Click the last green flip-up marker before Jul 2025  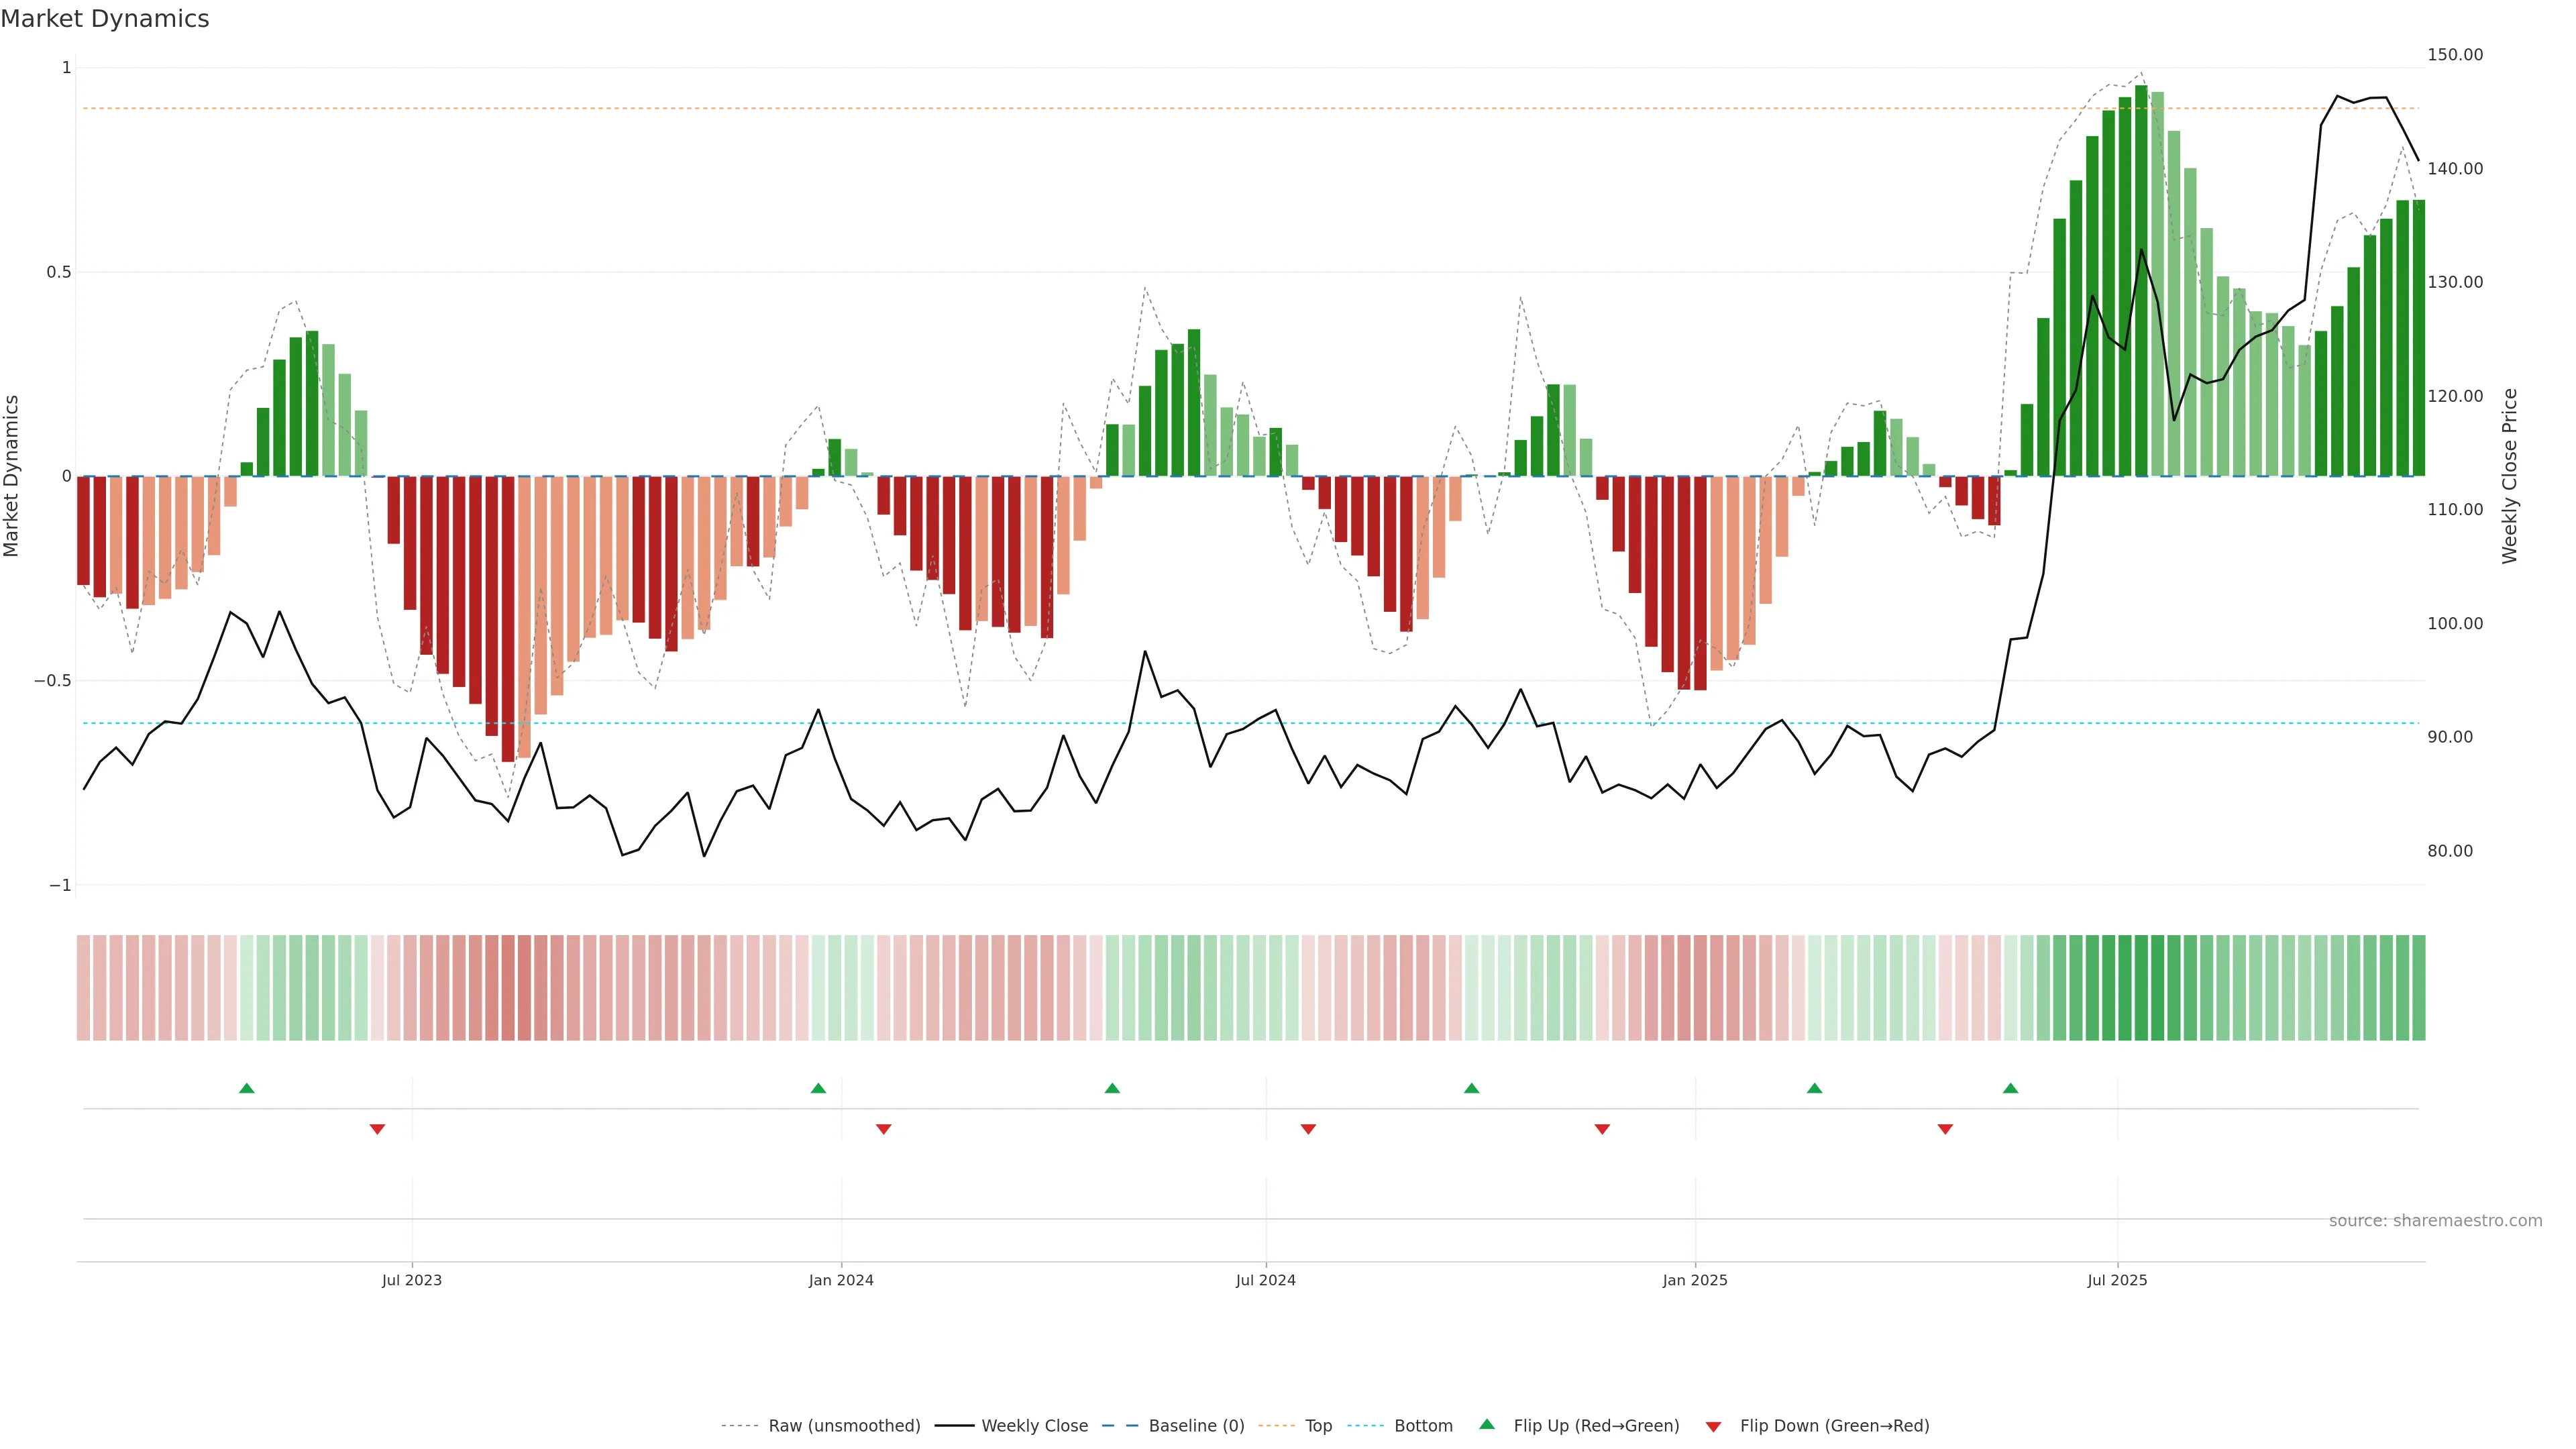click(2010, 1088)
